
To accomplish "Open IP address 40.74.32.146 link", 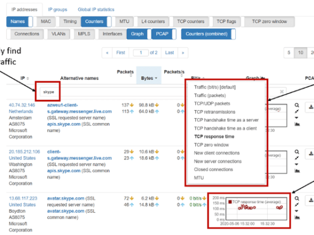I will click(22, 105).
